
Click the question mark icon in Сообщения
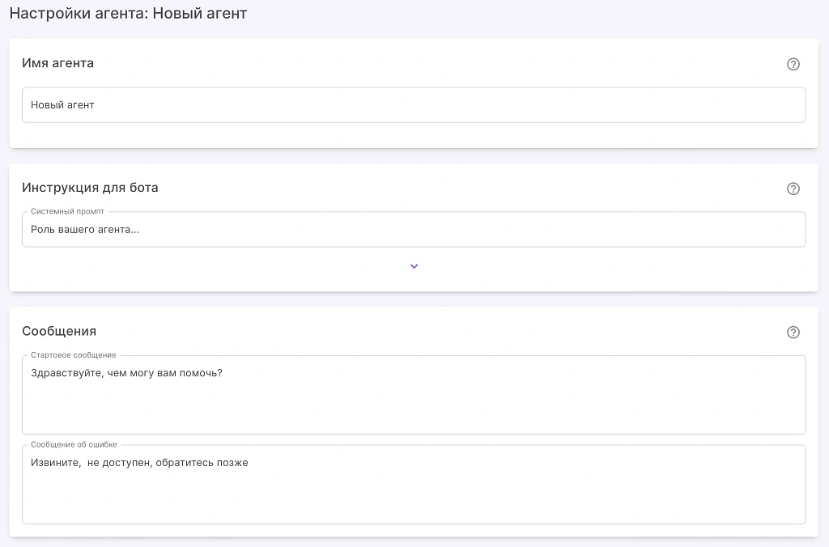point(793,333)
